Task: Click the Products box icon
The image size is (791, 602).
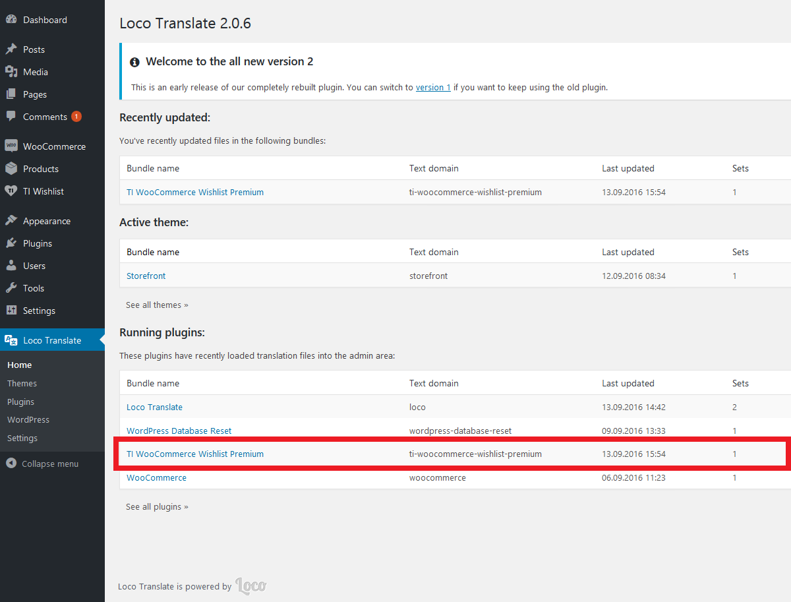Action: click(11, 169)
